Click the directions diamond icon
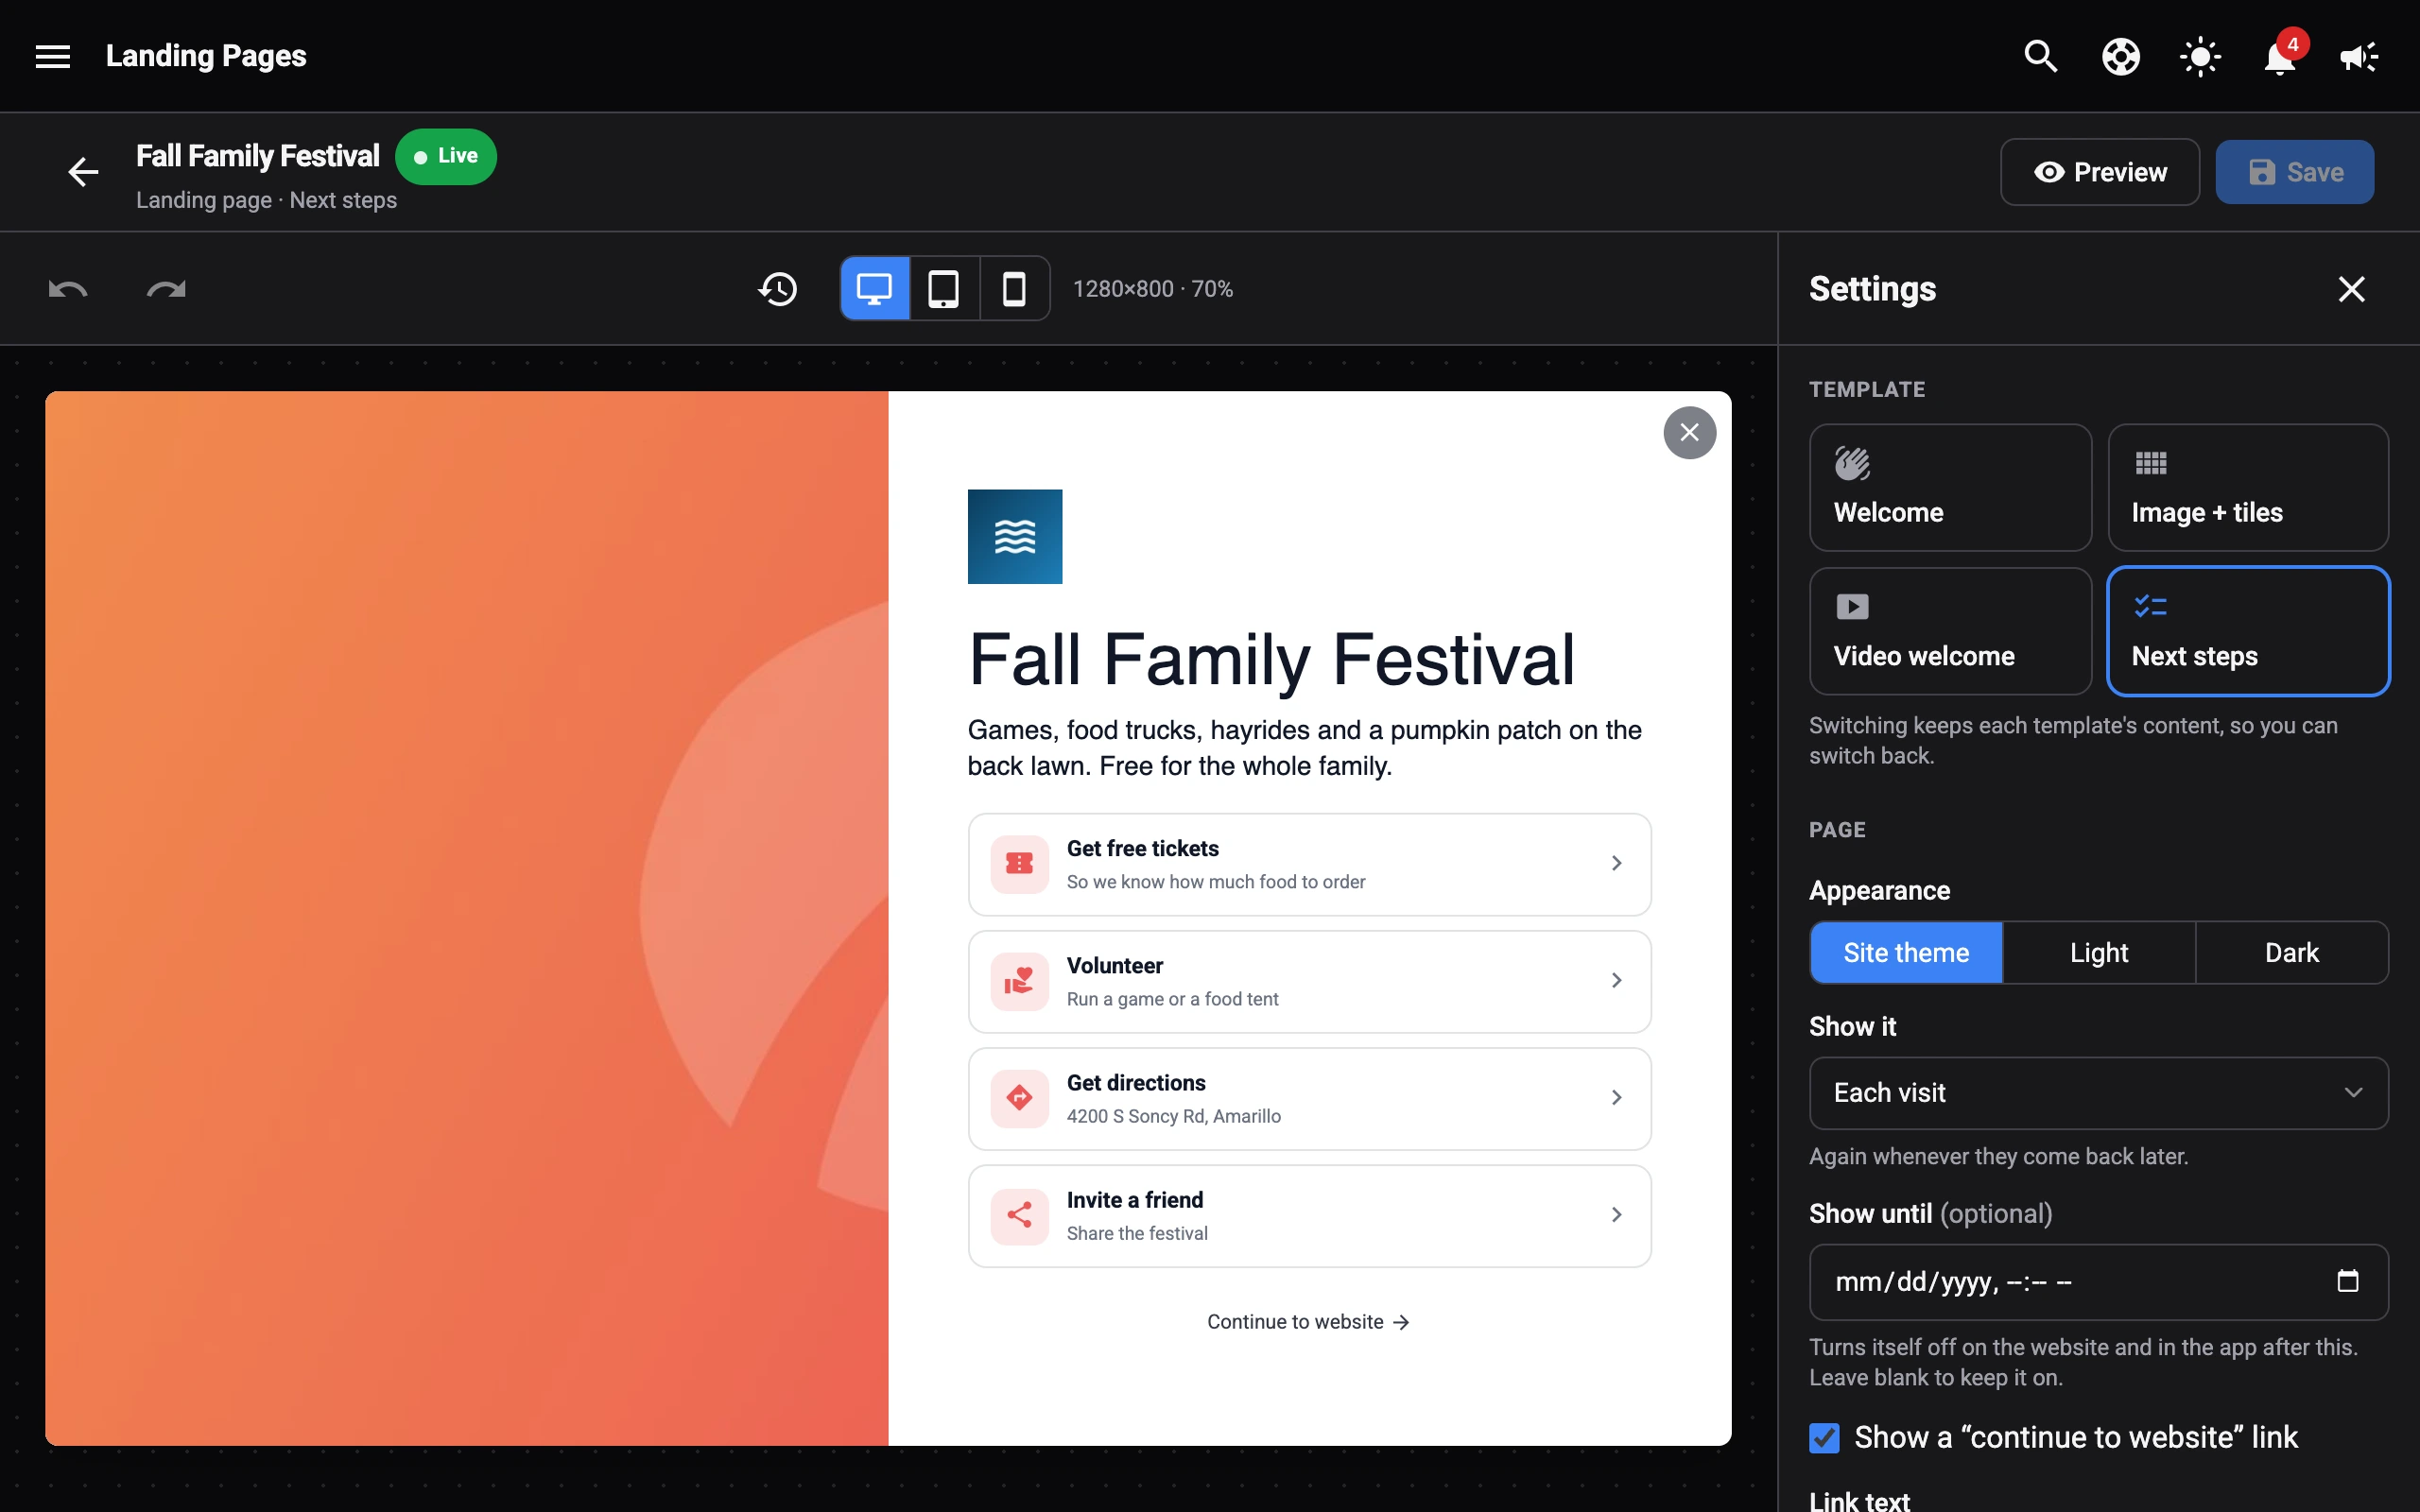Viewport: 2420px width, 1512px height. tap(1020, 1098)
